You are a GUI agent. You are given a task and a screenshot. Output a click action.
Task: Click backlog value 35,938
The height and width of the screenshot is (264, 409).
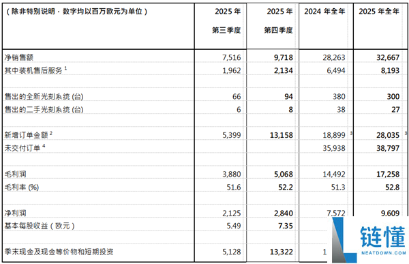coord(334,148)
